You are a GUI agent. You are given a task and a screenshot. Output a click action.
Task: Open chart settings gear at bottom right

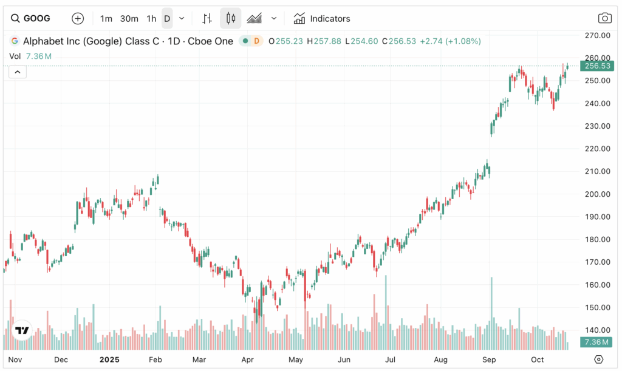coord(599,359)
